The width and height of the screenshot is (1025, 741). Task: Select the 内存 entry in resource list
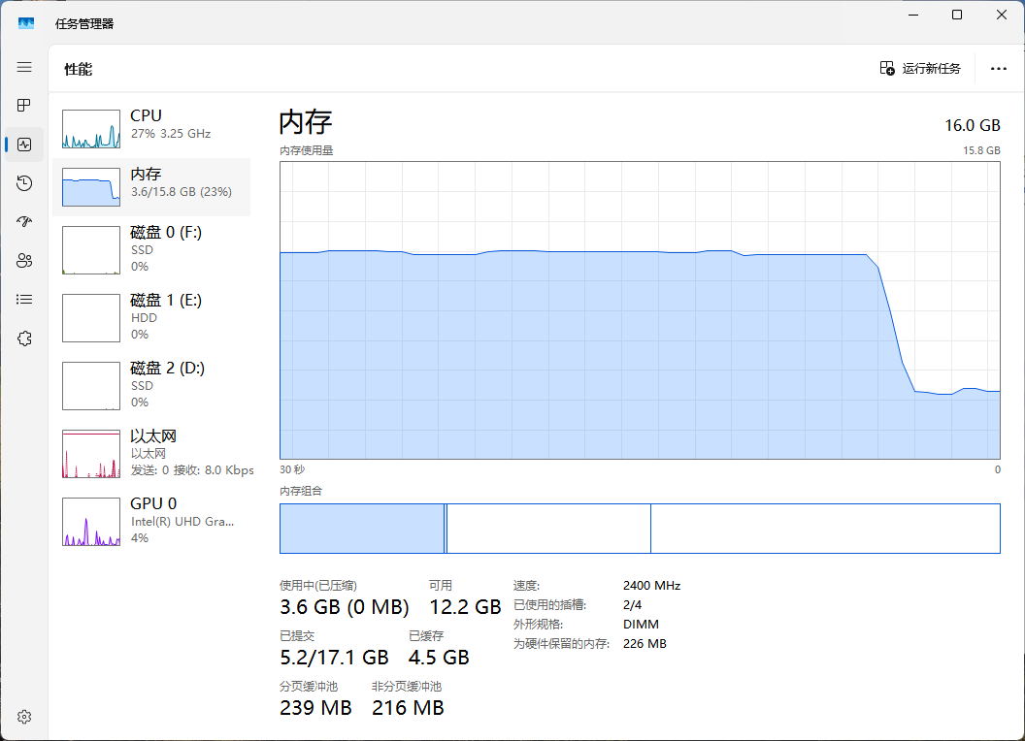pyautogui.click(x=152, y=186)
